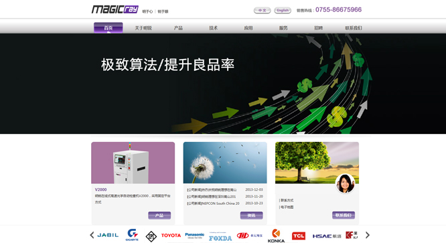The image size is (446, 243).
Task: Open the 服务 menu item
Action: 283,28
